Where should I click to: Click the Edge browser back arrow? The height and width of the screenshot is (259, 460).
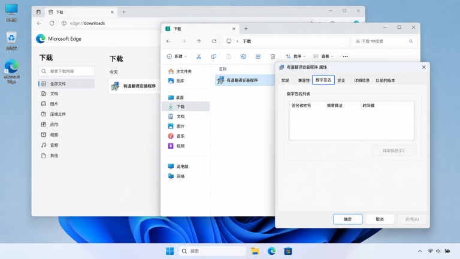click(x=40, y=23)
